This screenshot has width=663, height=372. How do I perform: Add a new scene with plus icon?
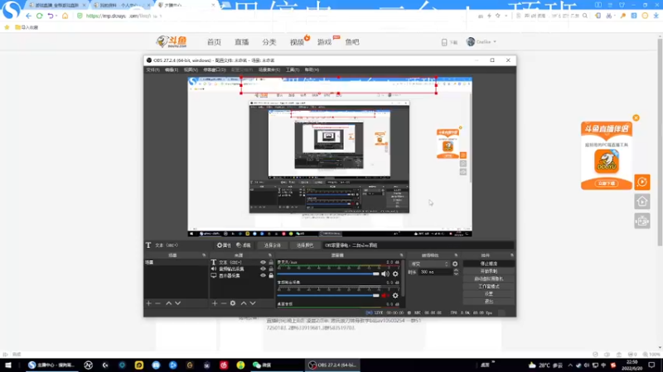[x=148, y=303]
